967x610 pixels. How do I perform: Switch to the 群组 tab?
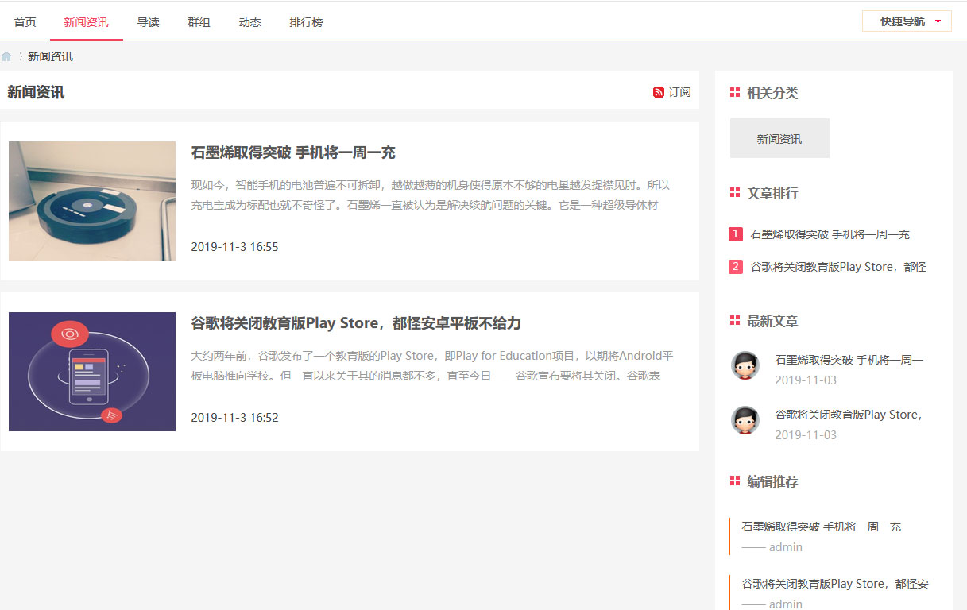click(199, 22)
